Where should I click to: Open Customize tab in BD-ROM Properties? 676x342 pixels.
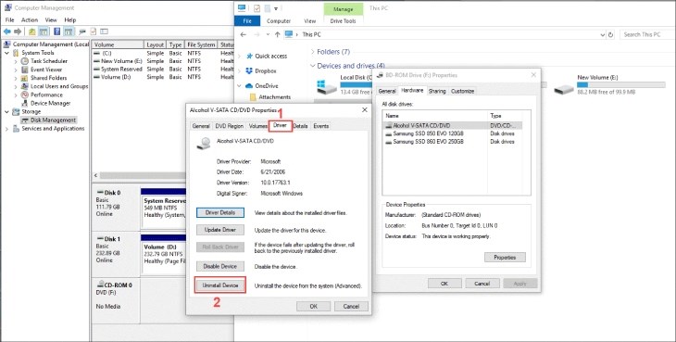[x=463, y=91]
